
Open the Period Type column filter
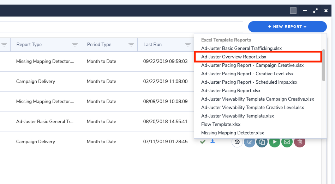(x=131, y=45)
